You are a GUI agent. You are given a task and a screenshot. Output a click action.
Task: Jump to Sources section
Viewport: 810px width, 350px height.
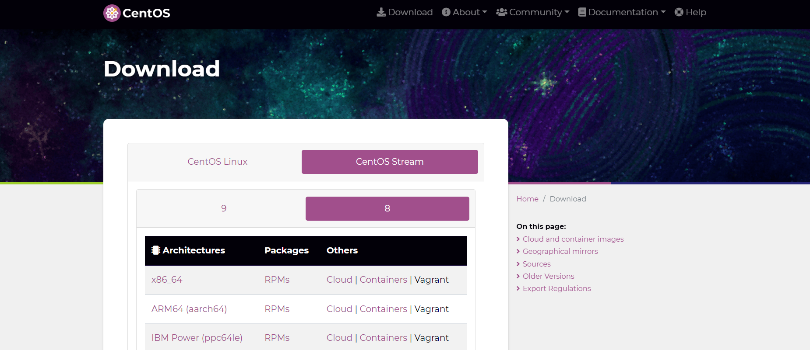click(x=537, y=264)
